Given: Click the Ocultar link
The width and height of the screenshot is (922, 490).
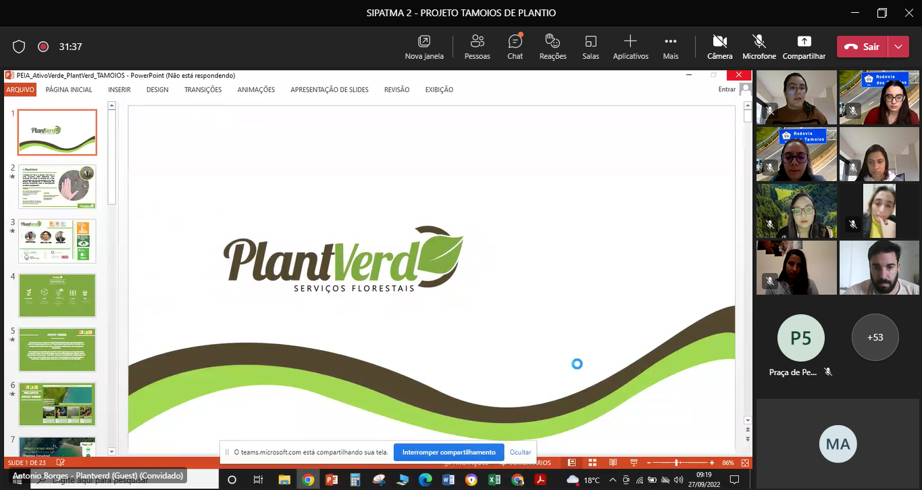Looking at the screenshot, I should pyautogui.click(x=520, y=452).
